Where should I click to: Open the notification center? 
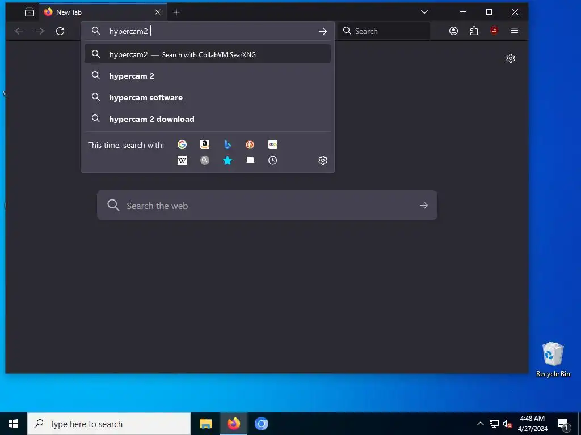tap(563, 424)
